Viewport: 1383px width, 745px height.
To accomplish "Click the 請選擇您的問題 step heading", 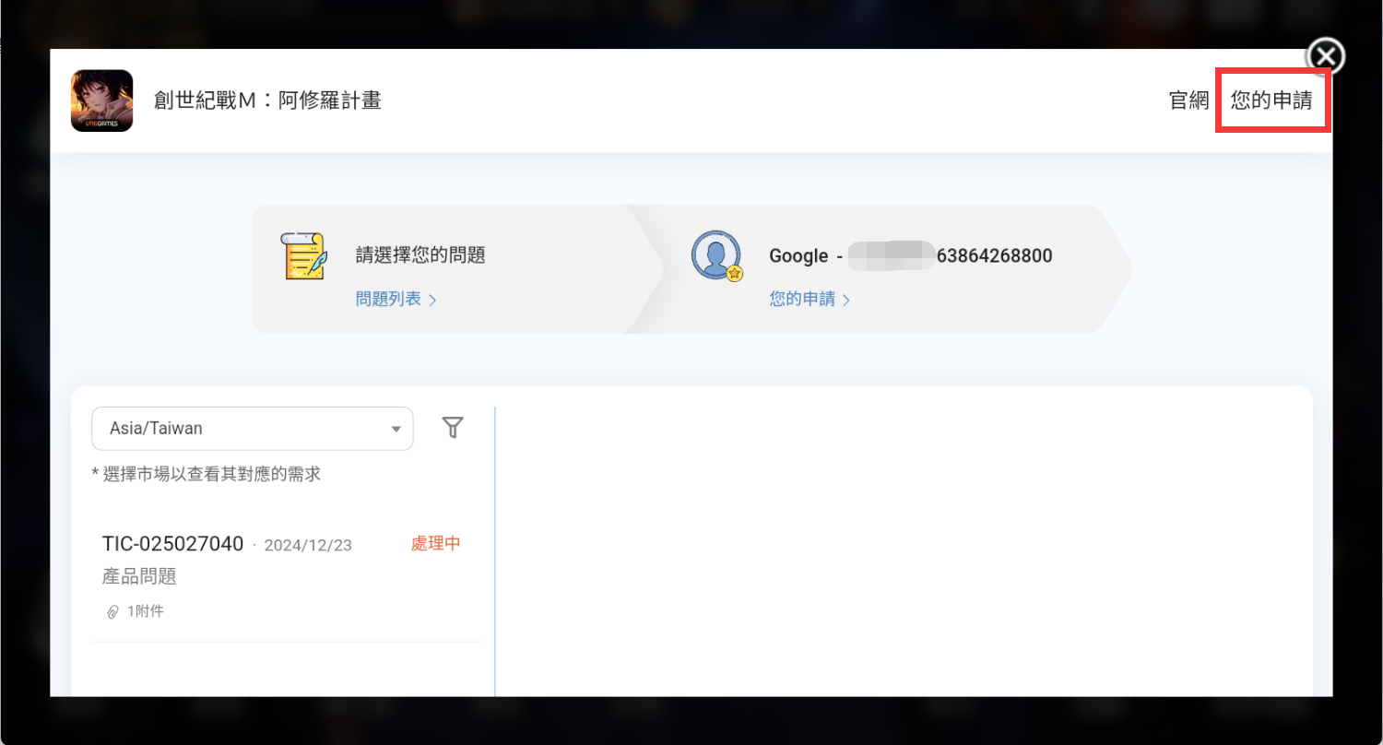I will (x=420, y=255).
